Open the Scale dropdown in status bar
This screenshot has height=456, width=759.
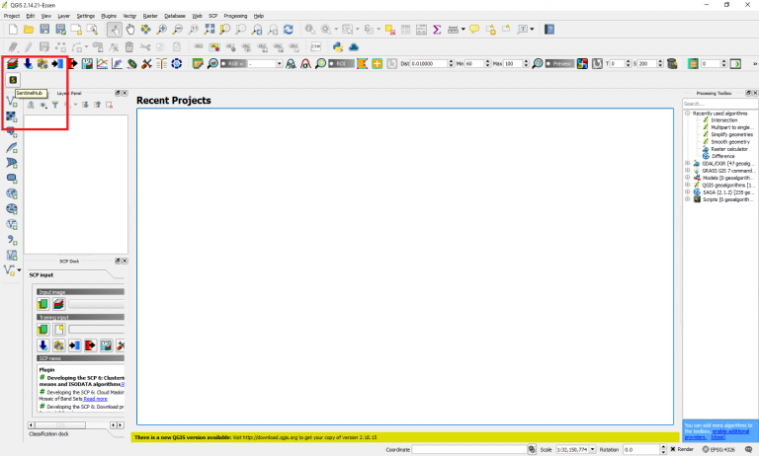coord(593,450)
